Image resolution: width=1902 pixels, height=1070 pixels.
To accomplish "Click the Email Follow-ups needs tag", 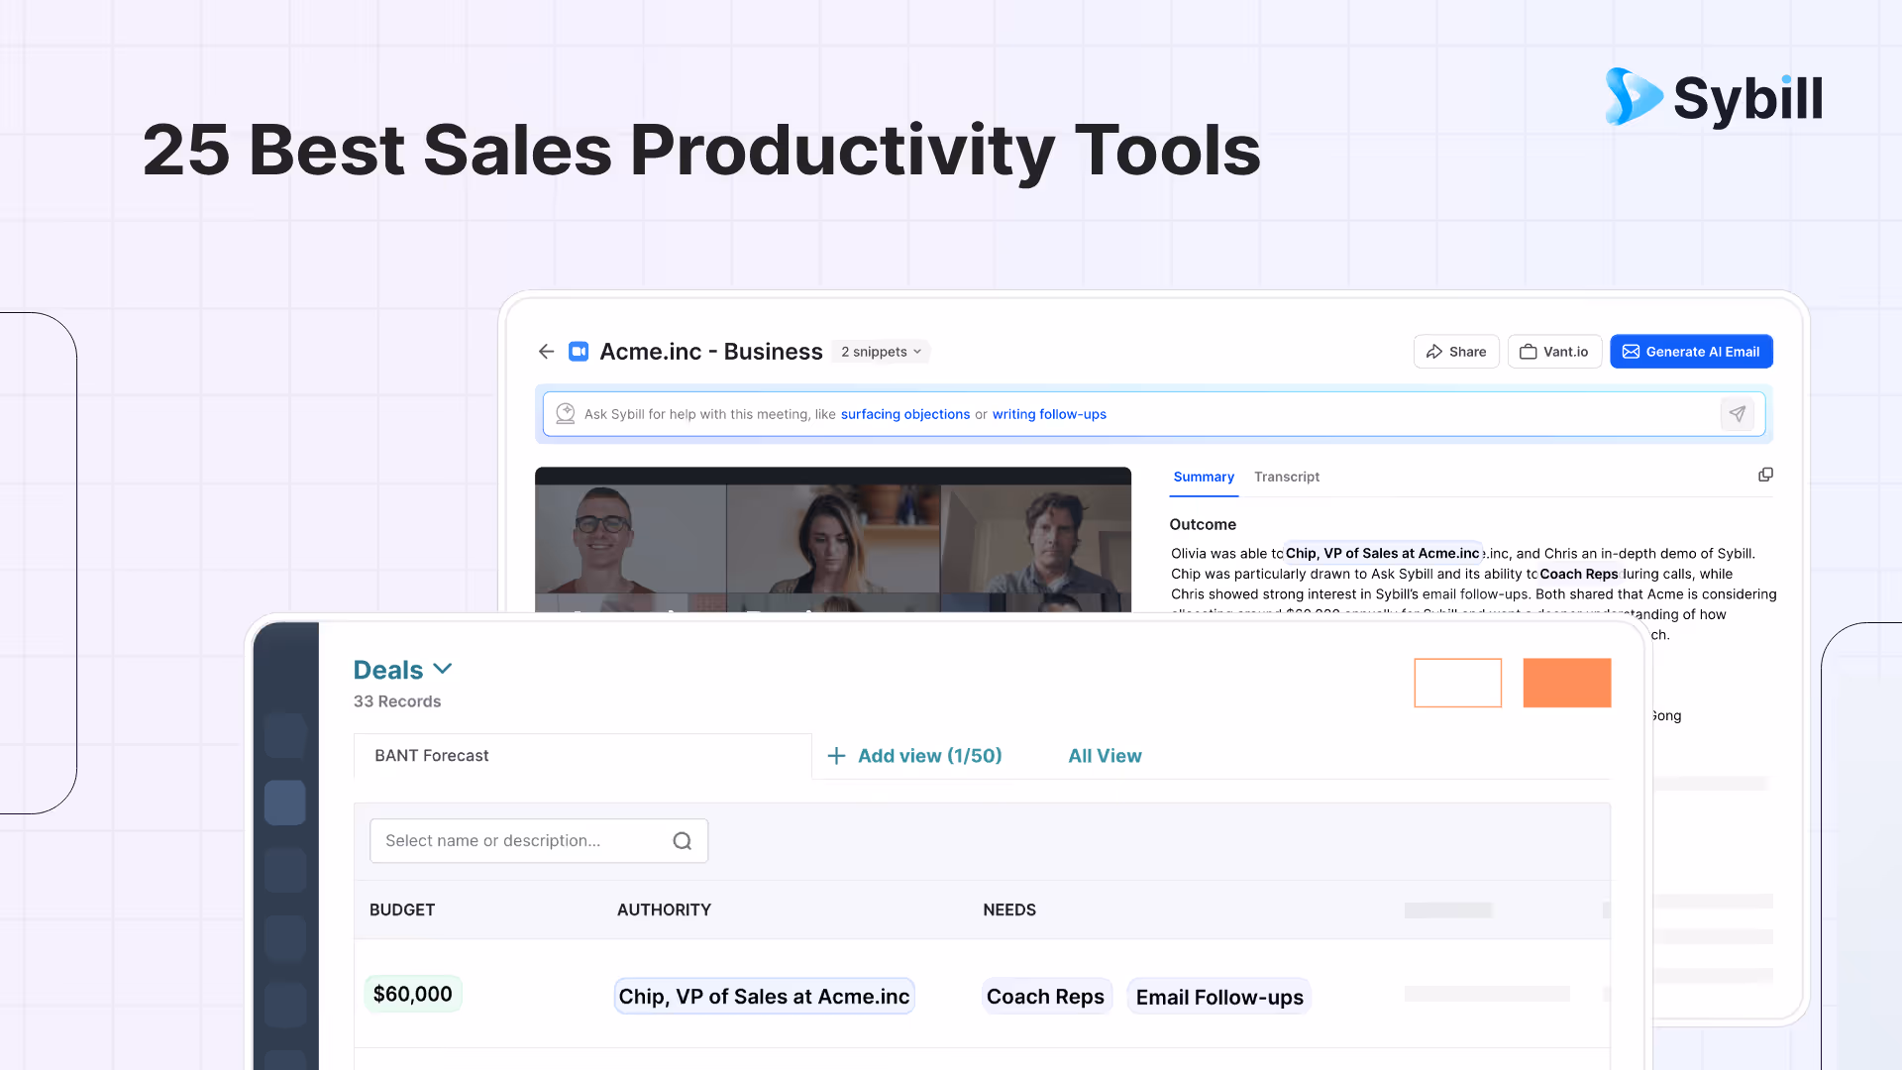I will (1219, 997).
